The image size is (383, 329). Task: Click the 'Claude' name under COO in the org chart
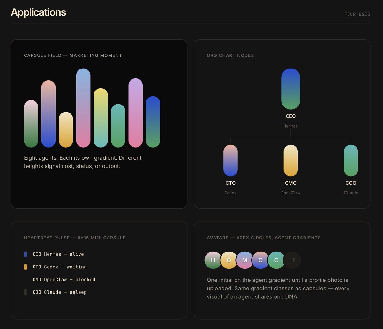pyautogui.click(x=351, y=193)
